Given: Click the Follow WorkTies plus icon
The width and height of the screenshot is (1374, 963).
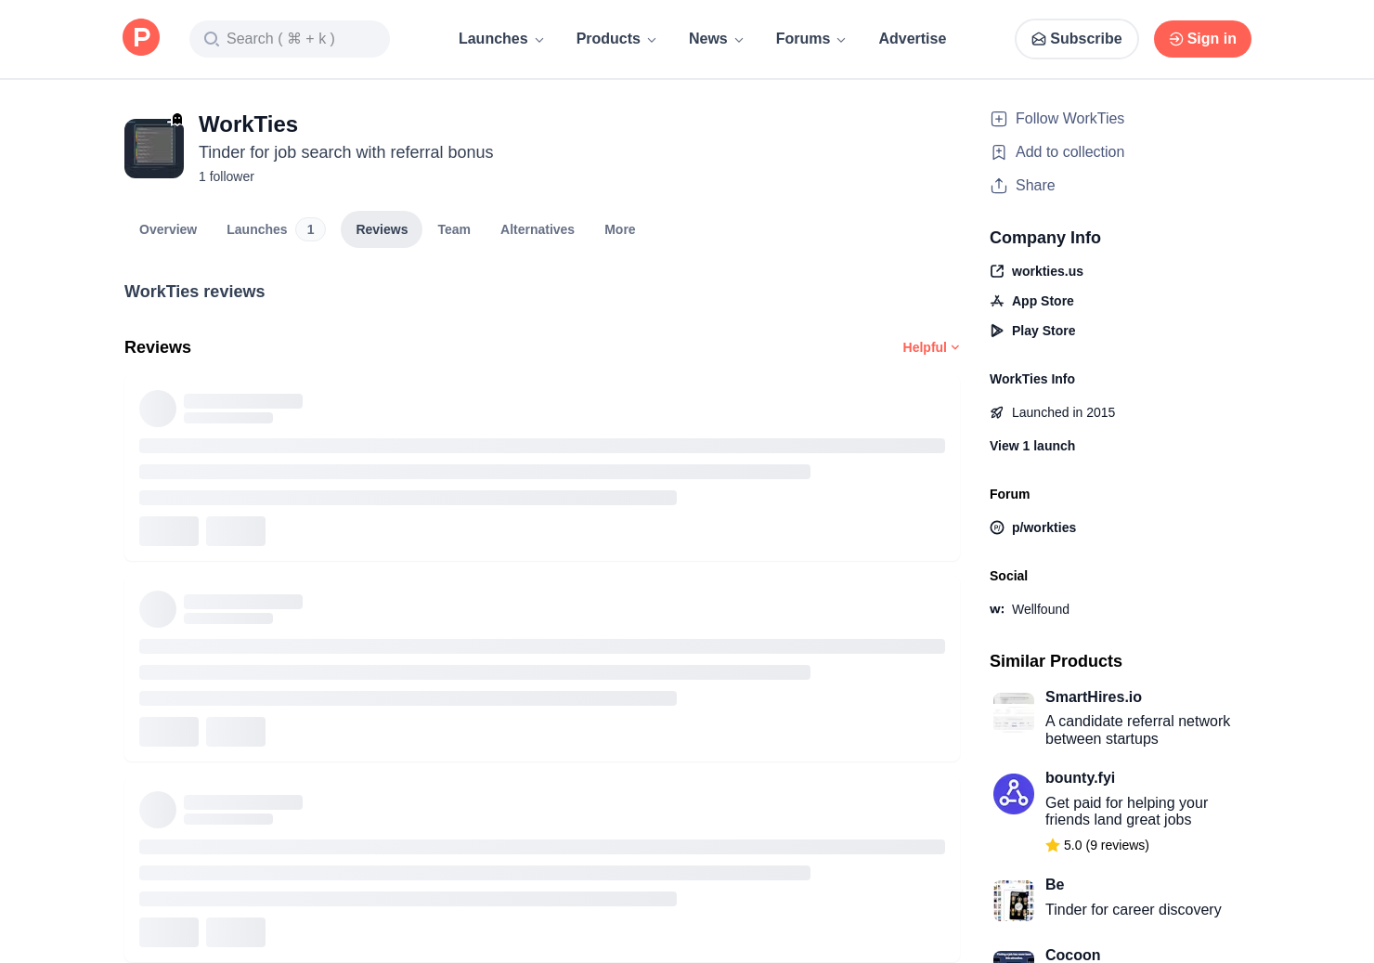Looking at the screenshot, I should (999, 119).
